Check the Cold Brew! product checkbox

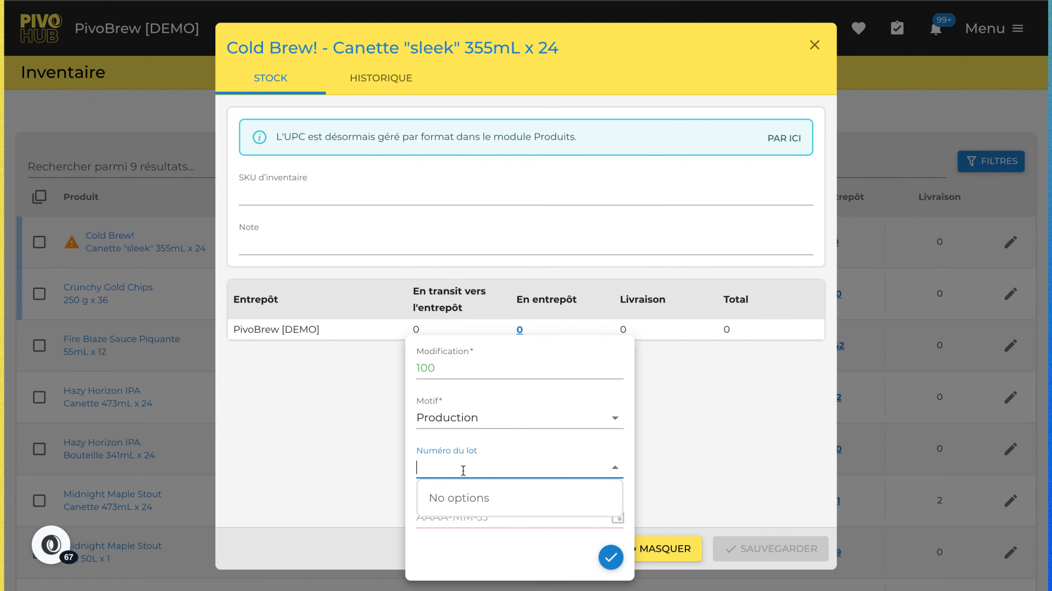(x=39, y=242)
